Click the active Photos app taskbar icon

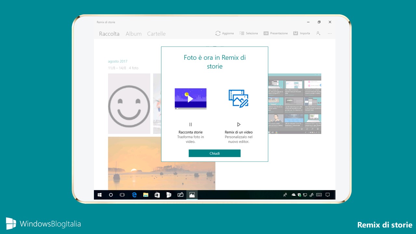pyautogui.click(x=192, y=195)
